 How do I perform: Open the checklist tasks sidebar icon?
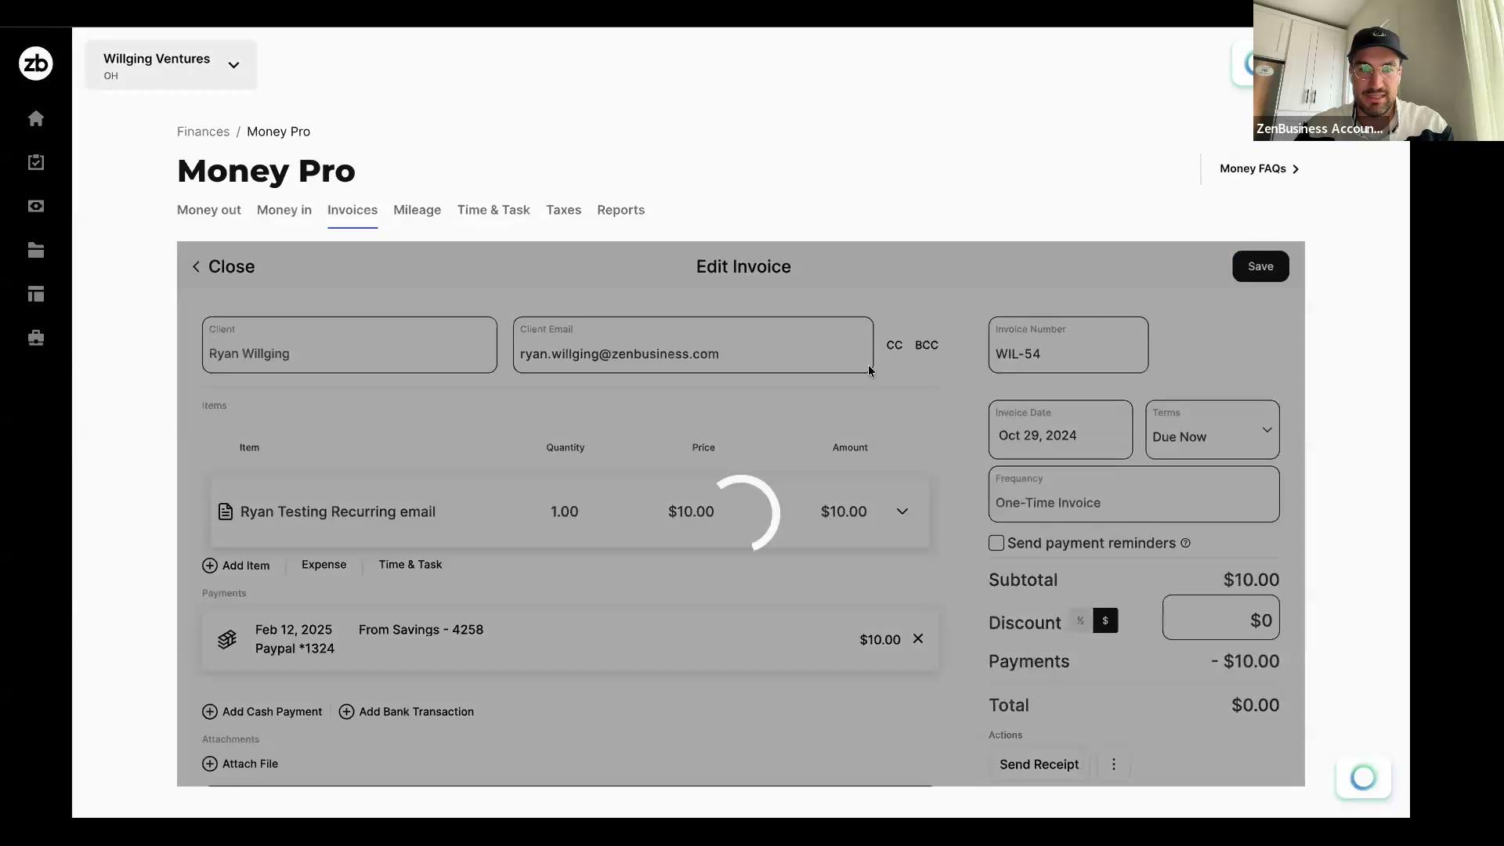pyautogui.click(x=36, y=162)
